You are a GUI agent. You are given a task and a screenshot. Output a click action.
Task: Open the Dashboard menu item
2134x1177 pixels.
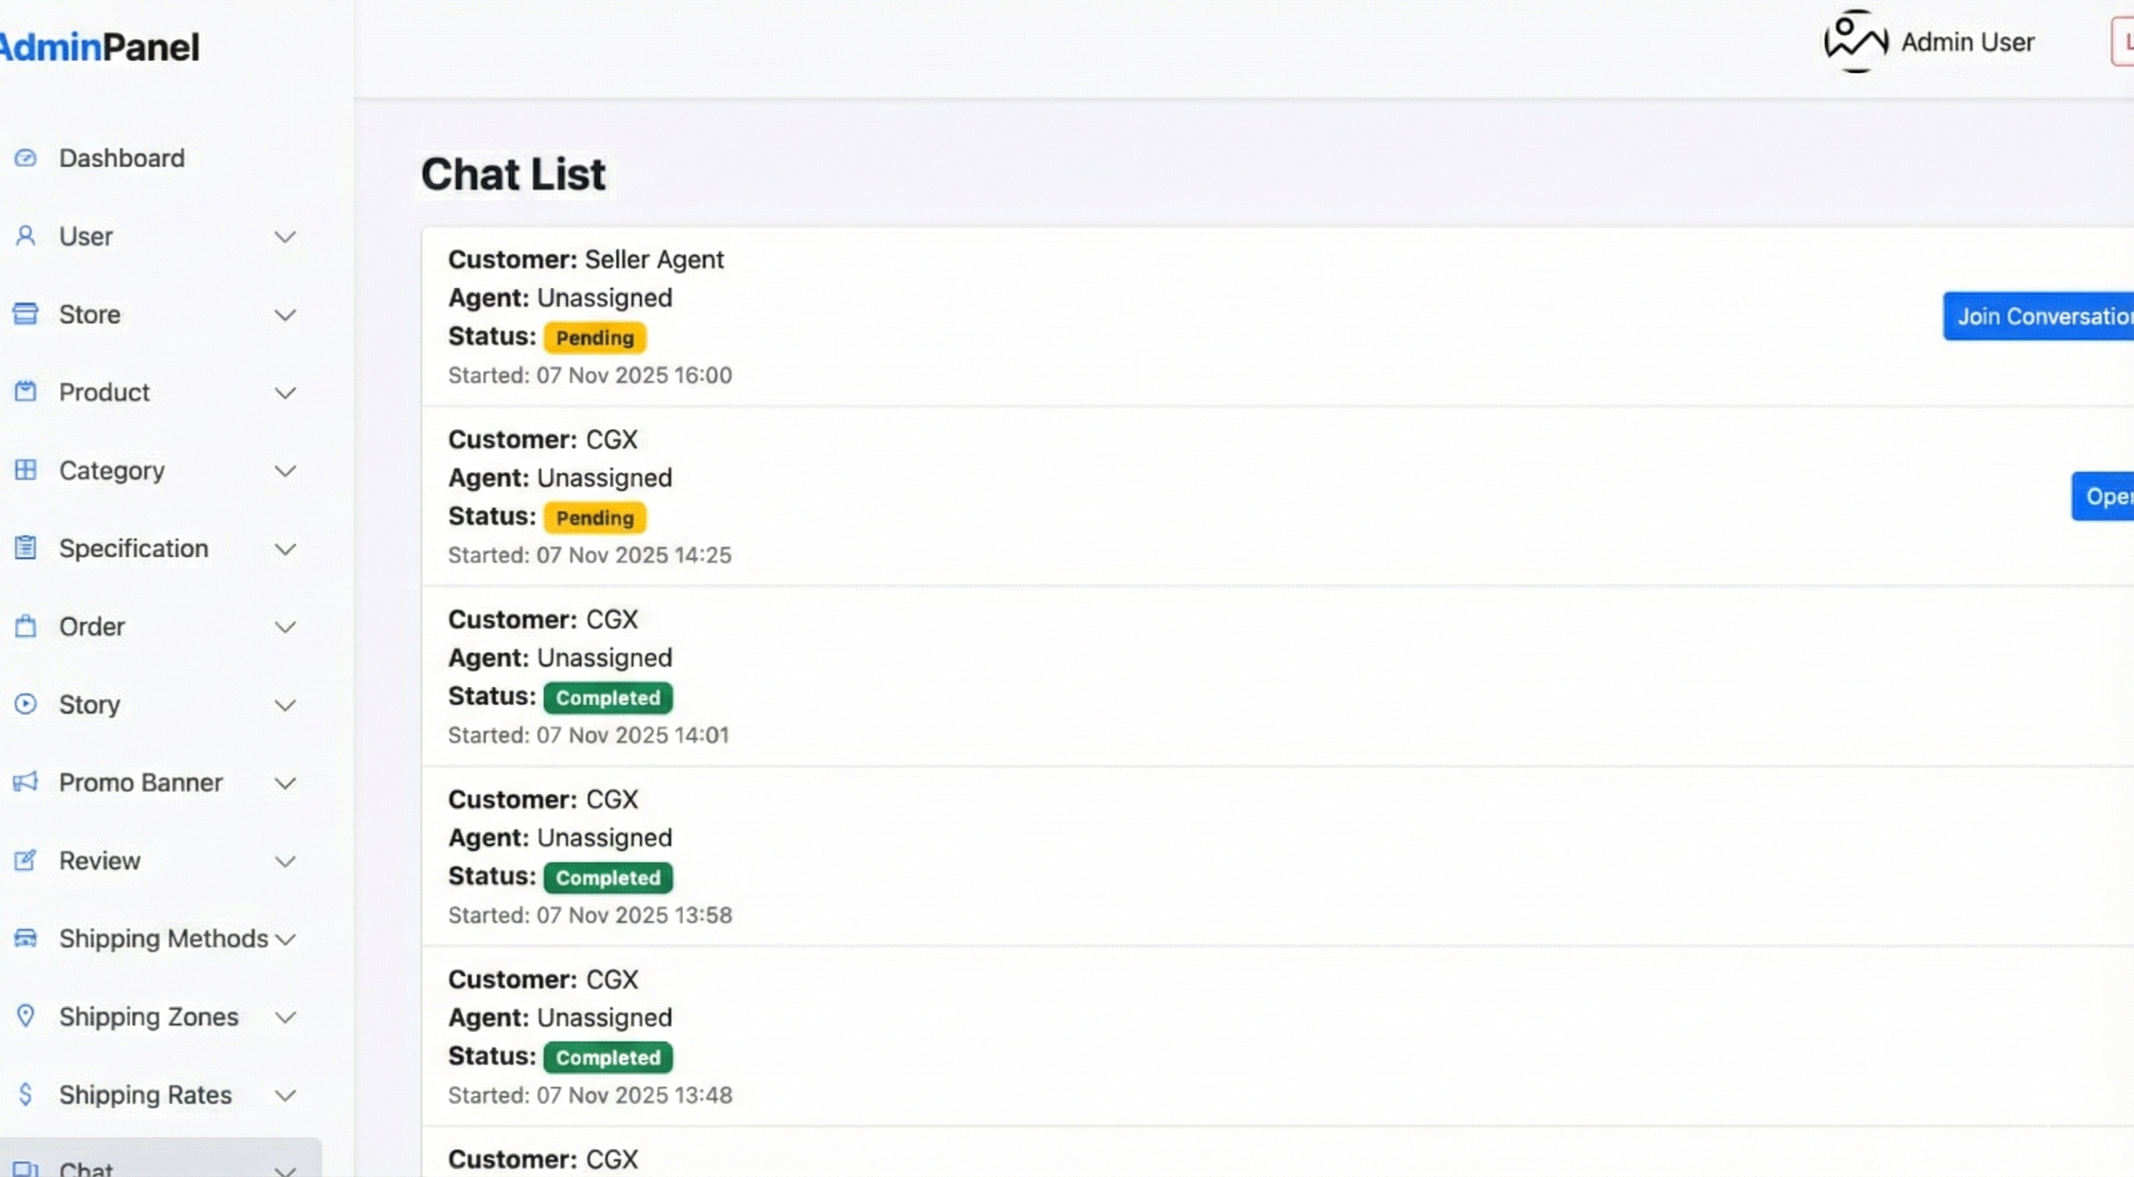[x=122, y=157]
